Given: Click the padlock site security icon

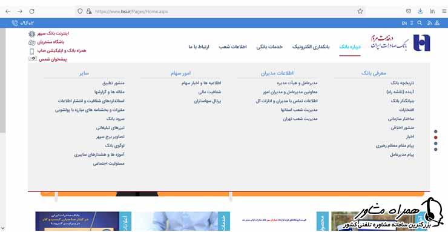Looking at the screenshot, I should click(89, 12).
